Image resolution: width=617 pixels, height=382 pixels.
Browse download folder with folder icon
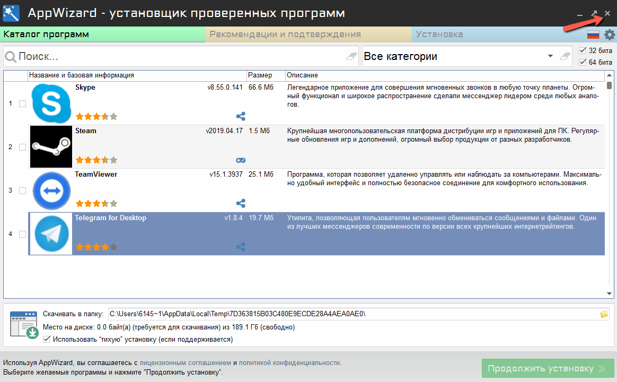tap(604, 314)
